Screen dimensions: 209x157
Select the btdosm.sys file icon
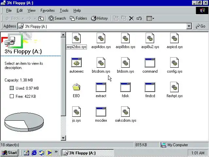point(125,62)
